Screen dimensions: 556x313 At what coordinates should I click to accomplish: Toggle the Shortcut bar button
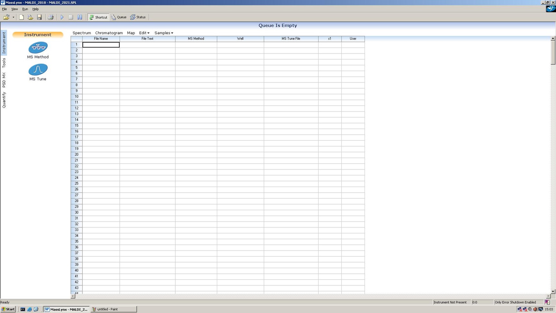[98, 17]
